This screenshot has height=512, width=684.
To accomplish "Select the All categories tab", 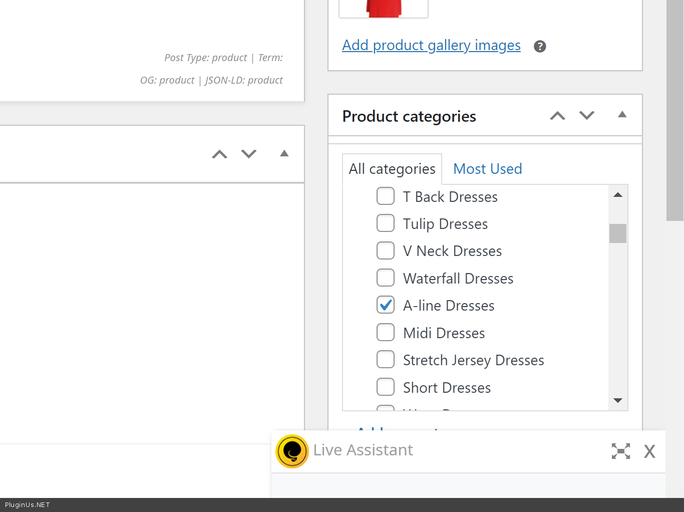I will [x=392, y=169].
